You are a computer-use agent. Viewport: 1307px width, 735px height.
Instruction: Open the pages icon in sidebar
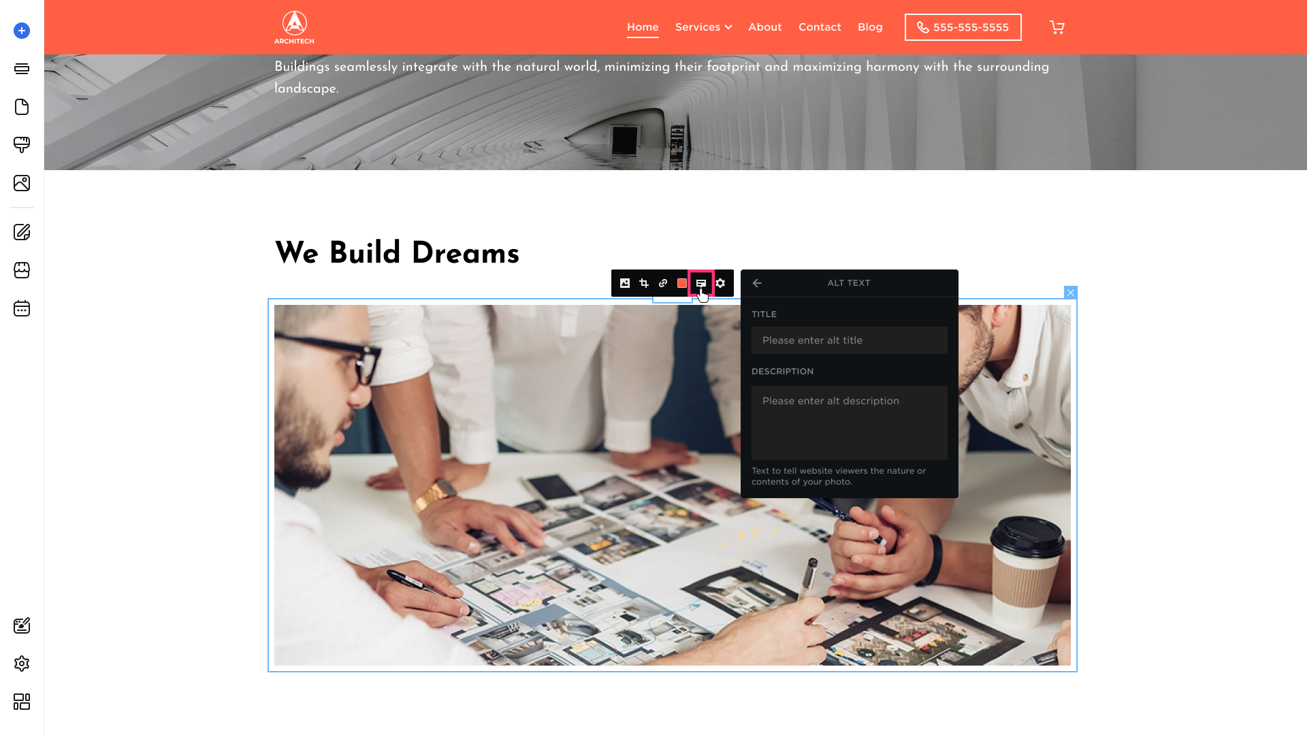tap(22, 107)
